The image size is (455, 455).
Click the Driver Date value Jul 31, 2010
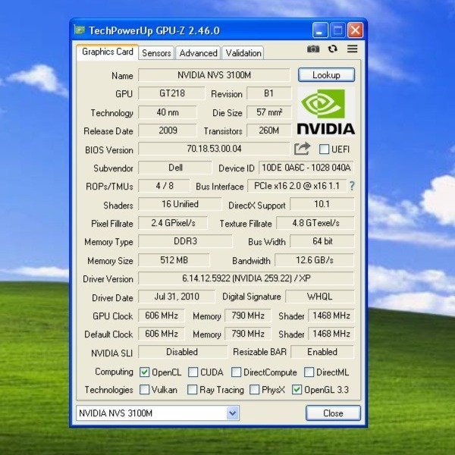(177, 297)
